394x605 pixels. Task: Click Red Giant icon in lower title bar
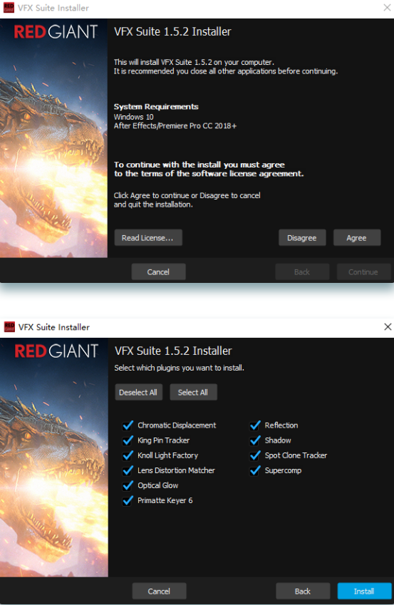9,327
